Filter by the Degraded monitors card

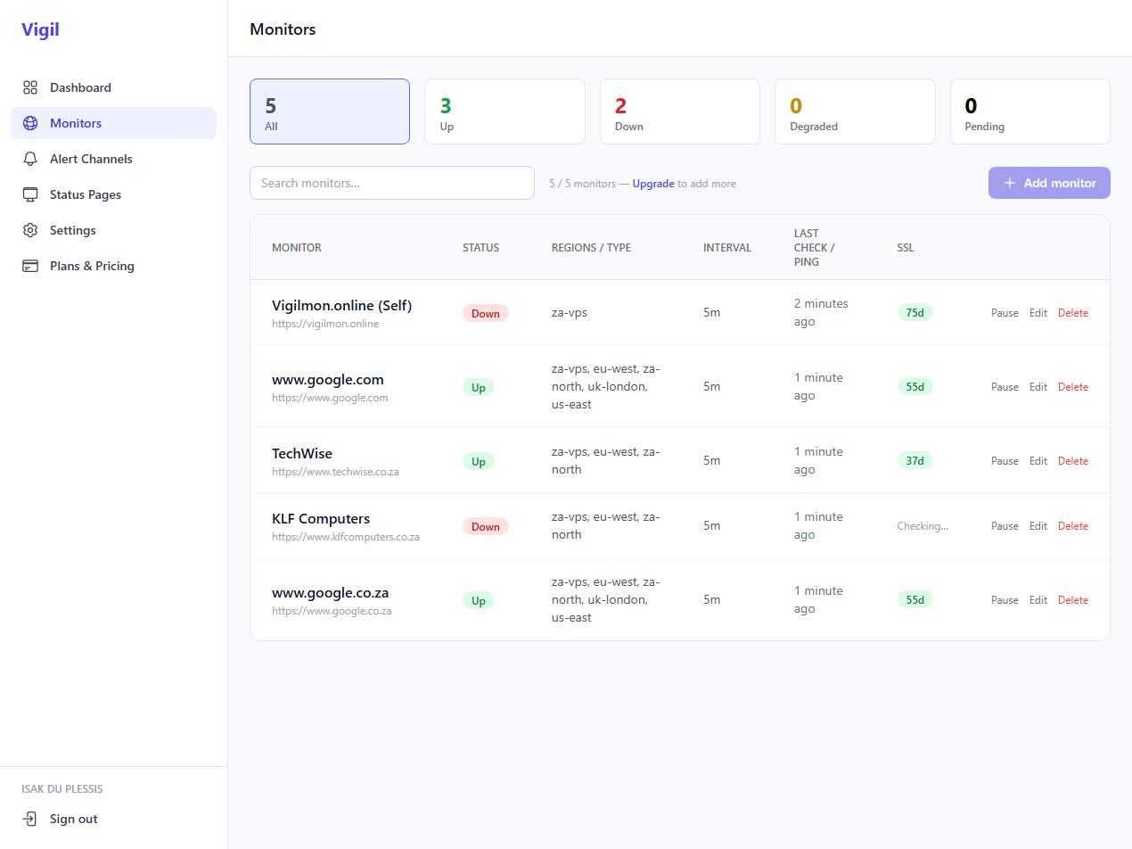[x=855, y=111]
